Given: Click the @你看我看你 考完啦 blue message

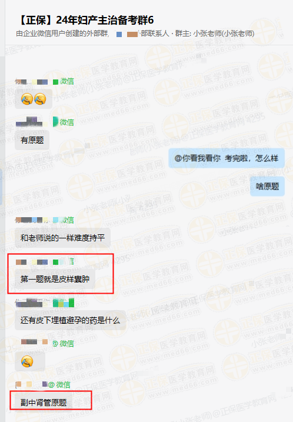Looking at the screenshot, I should click(x=227, y=158).
